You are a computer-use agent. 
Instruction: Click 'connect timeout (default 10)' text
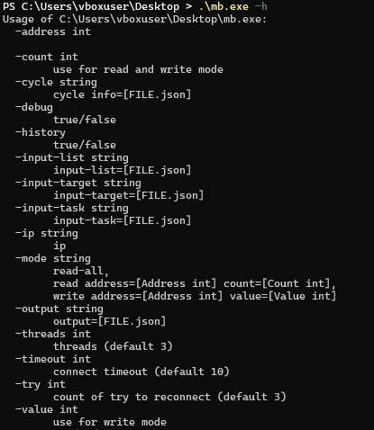141,372
